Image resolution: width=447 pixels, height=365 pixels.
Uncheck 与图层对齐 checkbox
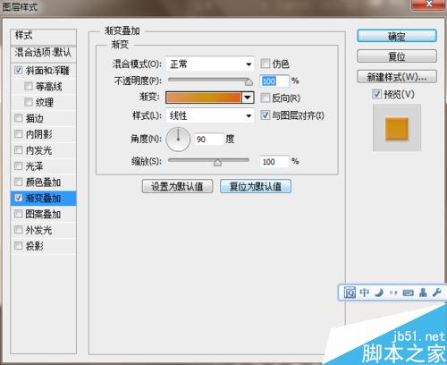(265, 115)
